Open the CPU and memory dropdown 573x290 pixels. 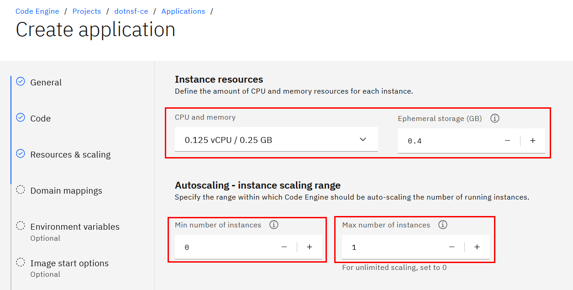pyautogui.click(x=276, y=140)
